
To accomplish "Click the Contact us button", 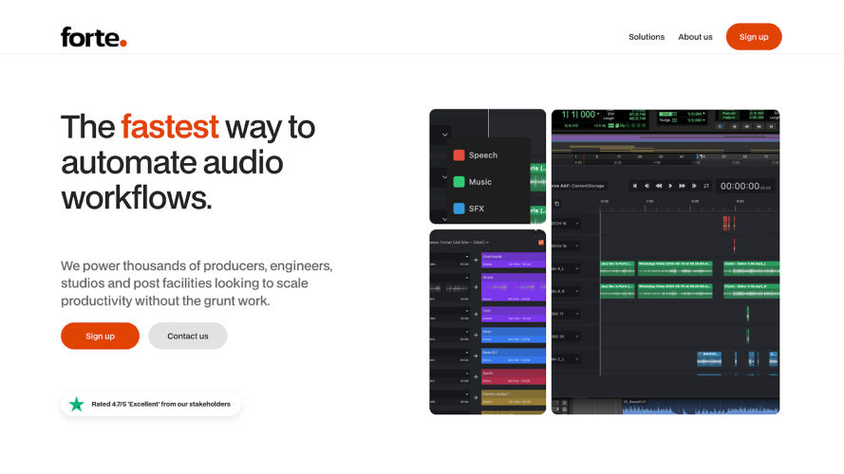I will pos(188,336).
